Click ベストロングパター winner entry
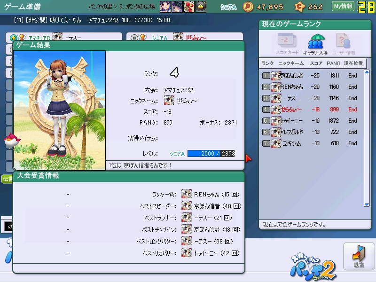 (207, 241)
